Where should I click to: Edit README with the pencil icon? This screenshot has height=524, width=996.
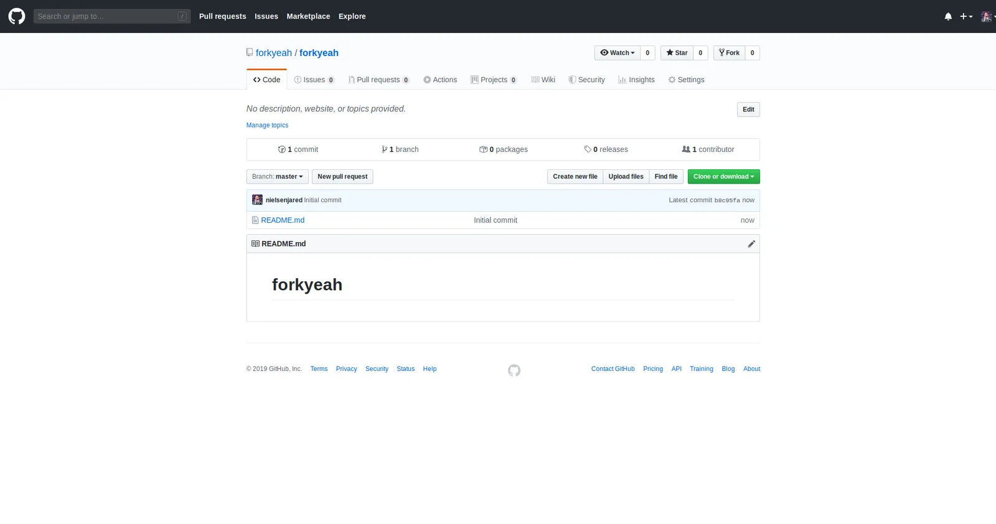tap(751, 244)
